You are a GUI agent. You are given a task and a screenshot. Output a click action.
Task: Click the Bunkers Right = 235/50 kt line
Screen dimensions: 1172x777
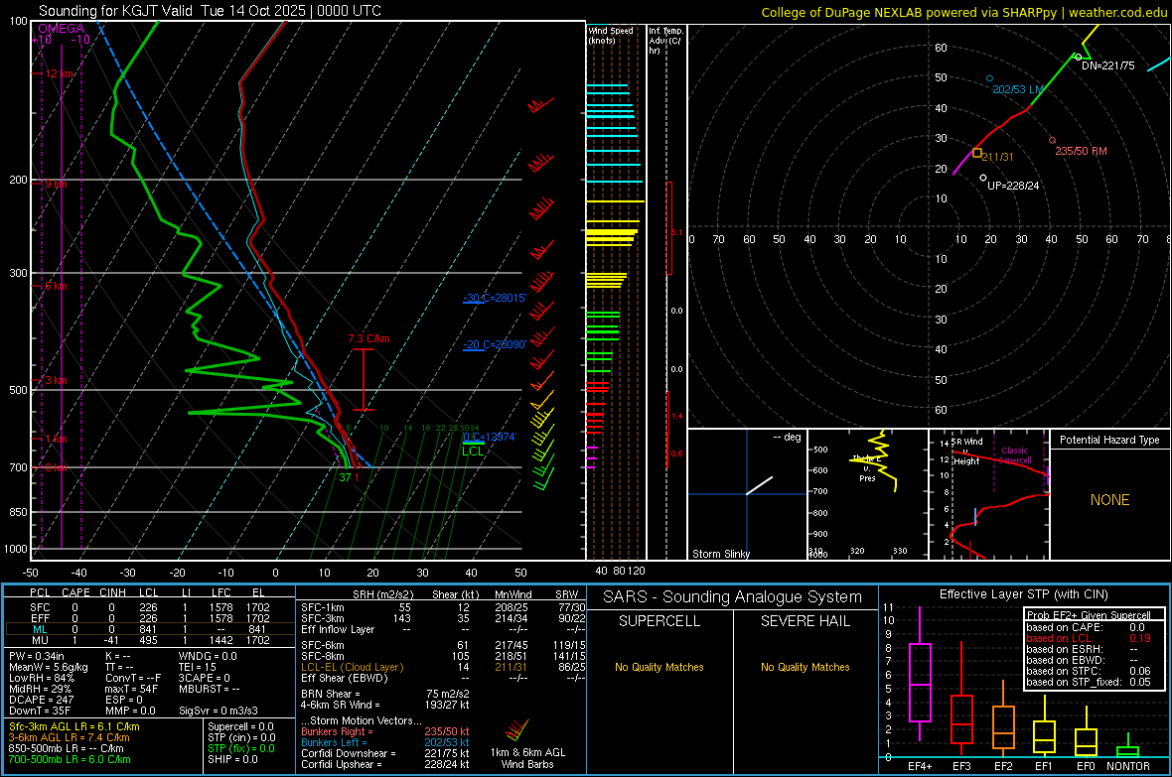click(385, 731)
